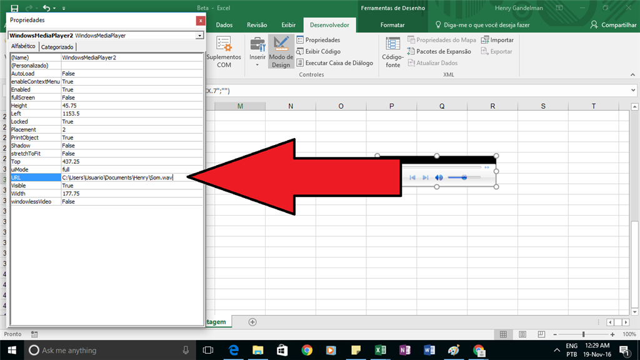Expand the formula bar chevron

click(633, 91)
